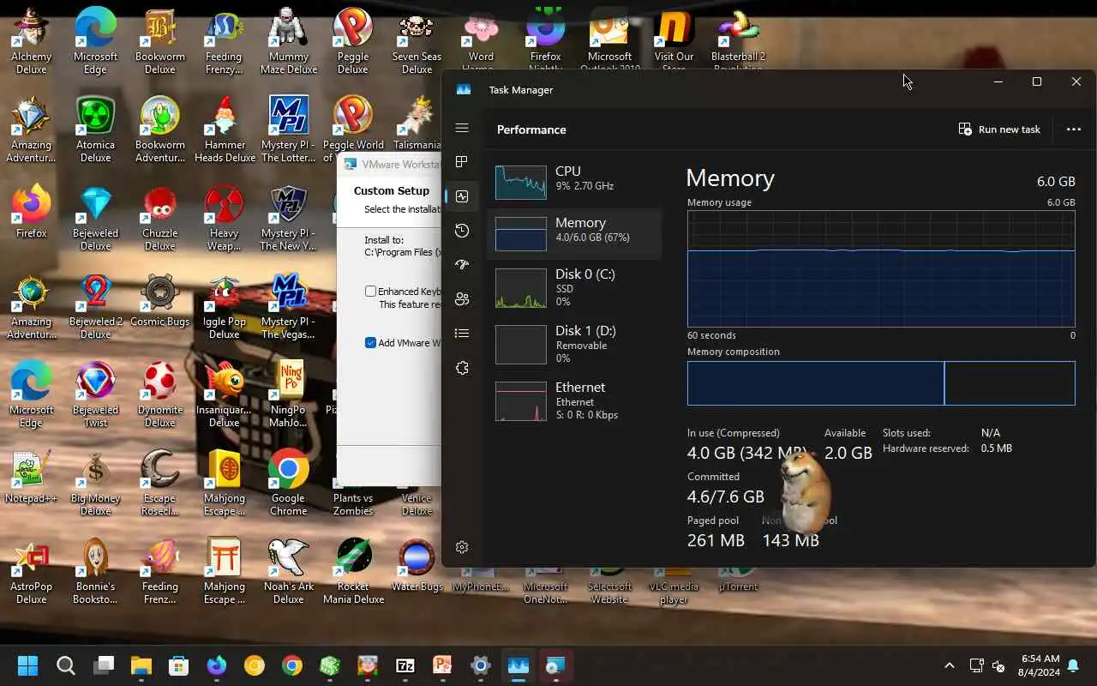Open Task Manager navigation hamburger menu
Viewport: 1097px width, 686px height.
[462, 128]
